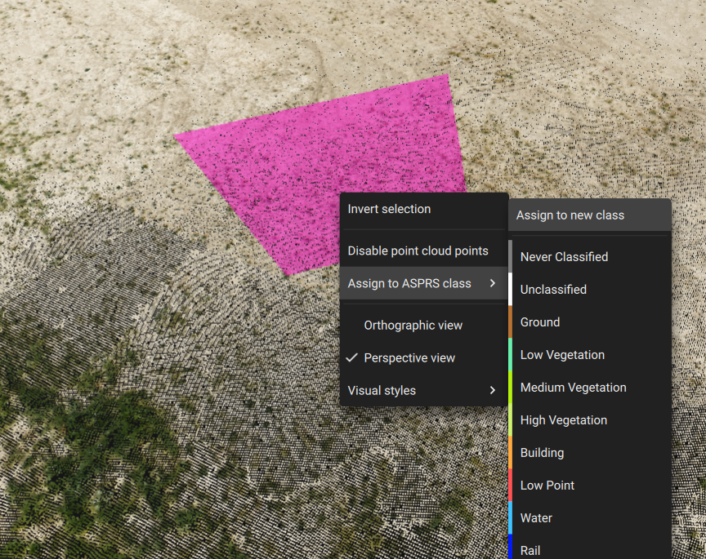Image resolution: width=706 pixels, height=559 pixels.
Task: Assign selection to Ground class
Action: 539,322
